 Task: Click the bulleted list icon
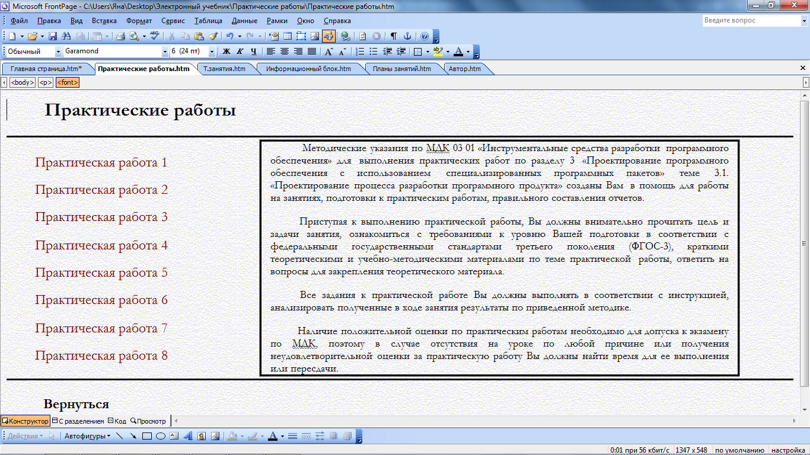tap(374, 52)
